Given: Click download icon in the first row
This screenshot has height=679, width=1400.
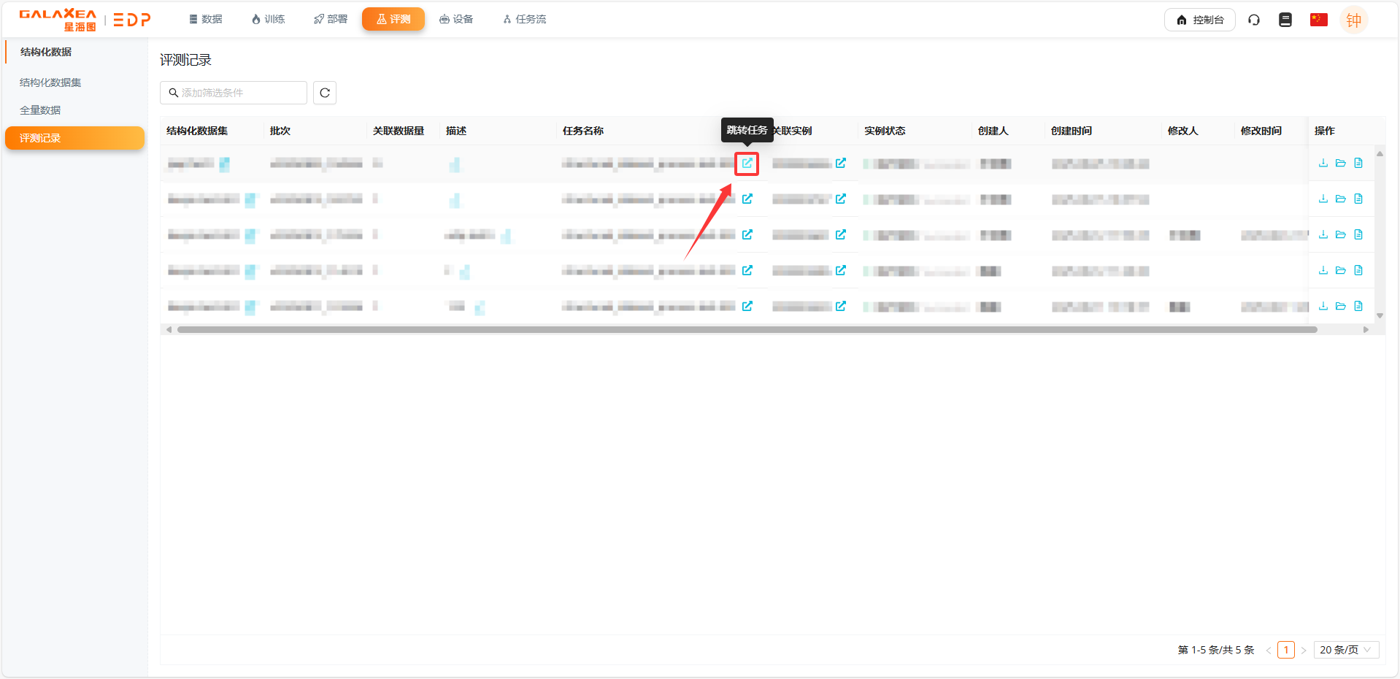Looking at the screenshot, I should point(1323,163).
